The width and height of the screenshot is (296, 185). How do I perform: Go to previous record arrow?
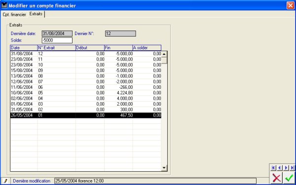280,167
